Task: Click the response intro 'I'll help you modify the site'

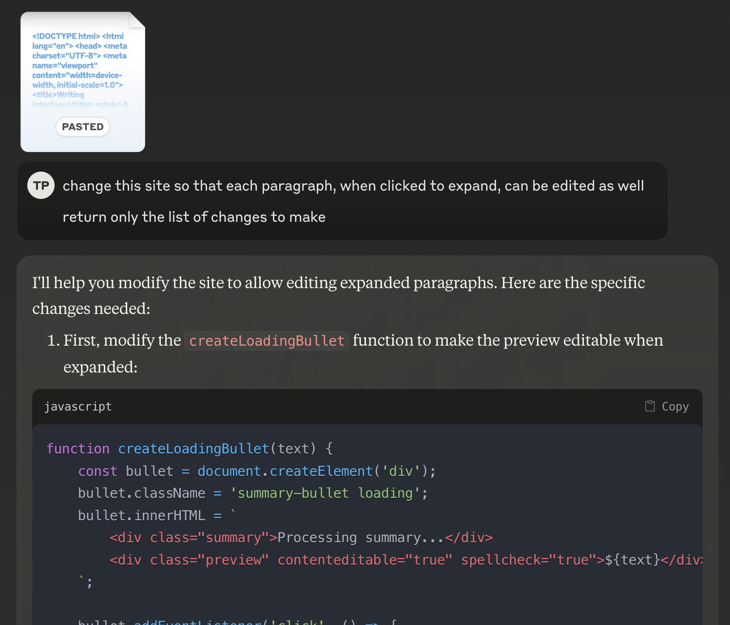Action: [339, 295]
